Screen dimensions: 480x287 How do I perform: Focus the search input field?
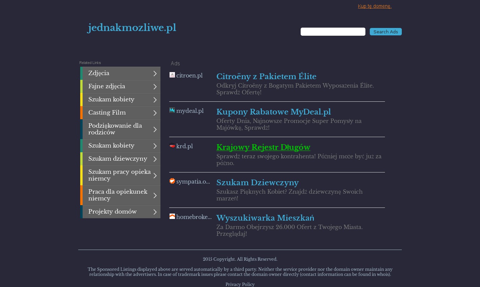coord(333,32)
